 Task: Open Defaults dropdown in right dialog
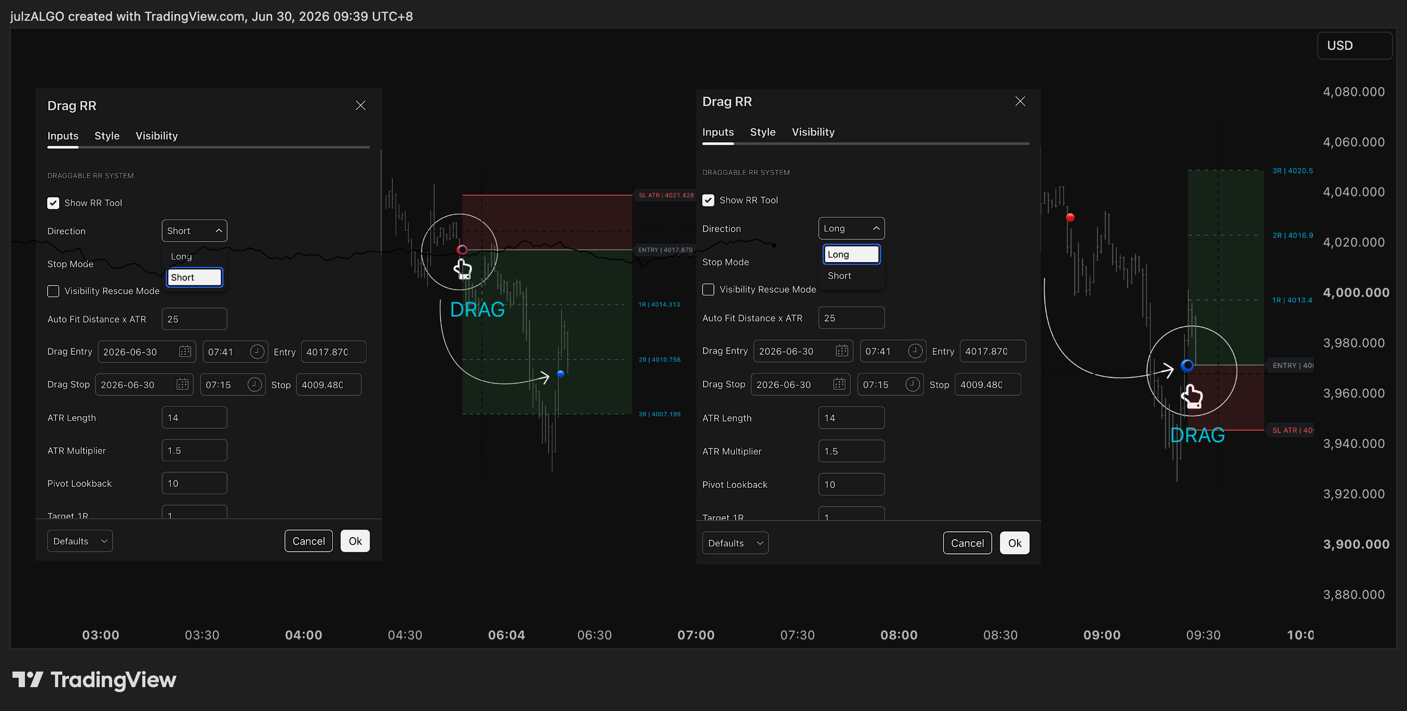(735, 543)
